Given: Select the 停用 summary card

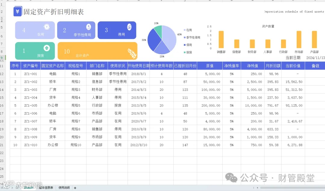Looking at the screenshot, I should tap(117, 30).
